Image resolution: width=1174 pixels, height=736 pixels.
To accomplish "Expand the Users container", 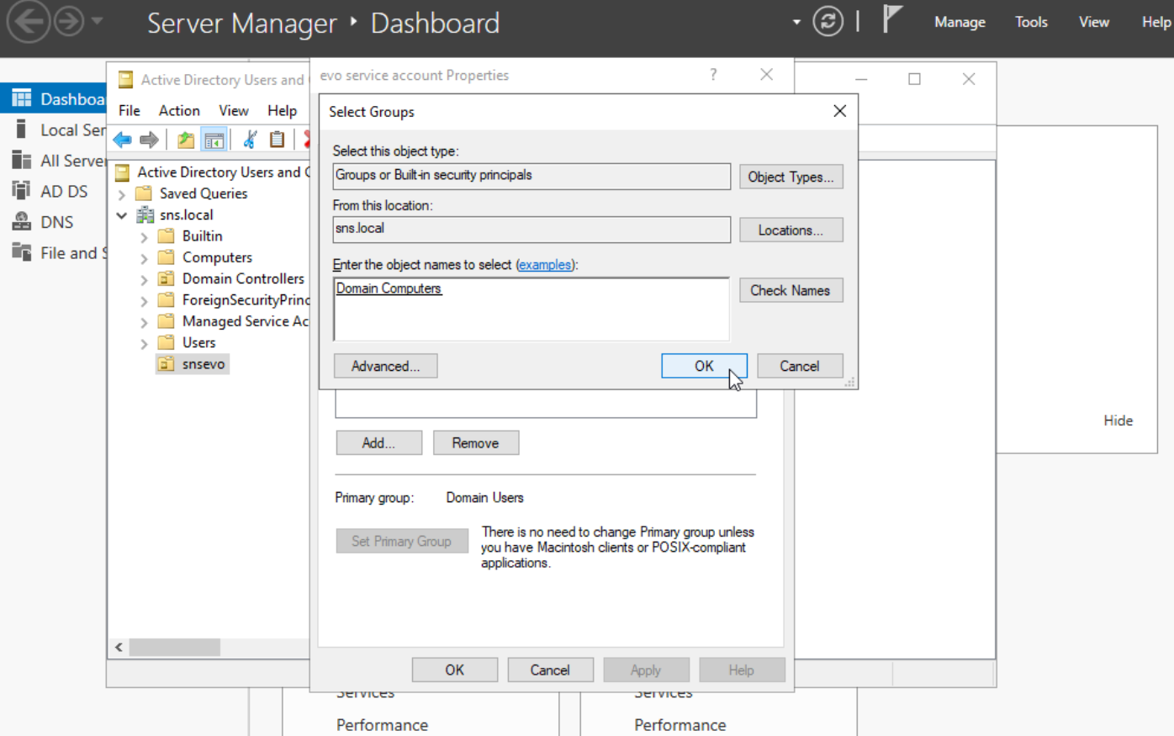I will (144, 343).
